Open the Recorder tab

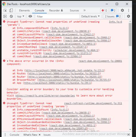pyautogui.click(x=56, y=10)
